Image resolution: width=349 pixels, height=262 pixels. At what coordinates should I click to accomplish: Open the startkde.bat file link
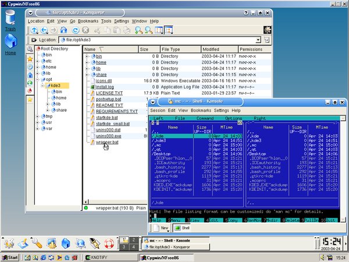pyautogui.click(x=107, y=118)
